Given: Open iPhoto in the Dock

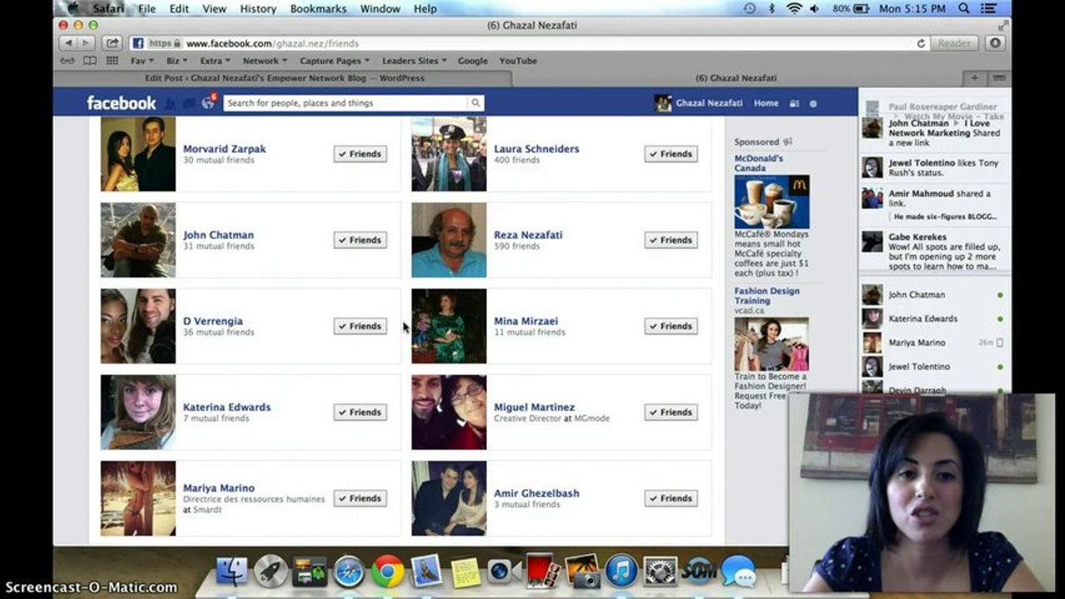Looking at the screenshot, I should (583, 572).
